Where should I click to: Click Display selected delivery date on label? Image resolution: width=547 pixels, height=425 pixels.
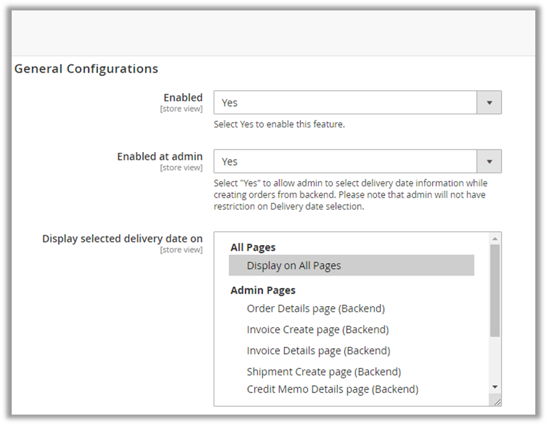tap(122, 238)
